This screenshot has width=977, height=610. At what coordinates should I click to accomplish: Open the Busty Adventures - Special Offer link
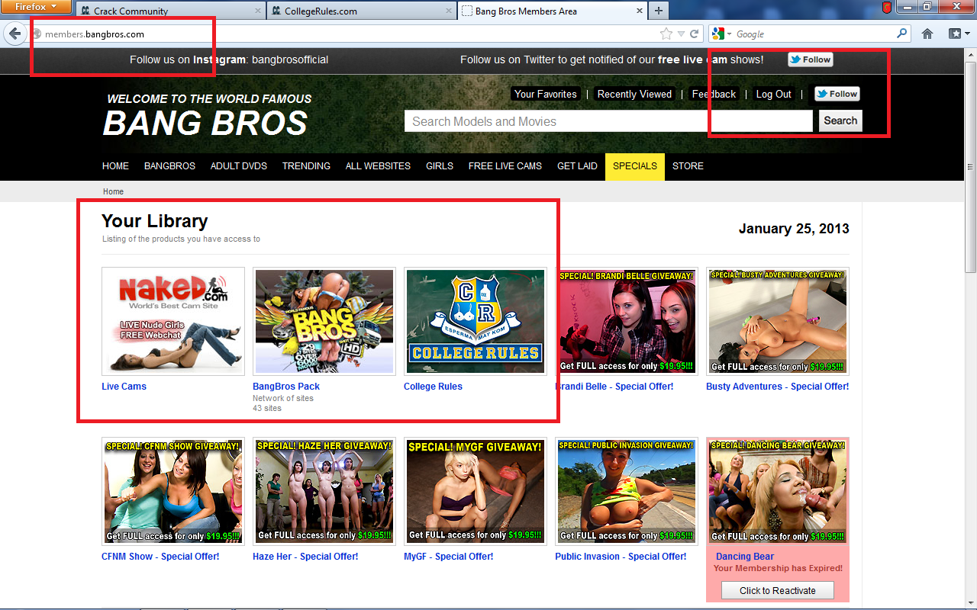(x=777, y=387)
